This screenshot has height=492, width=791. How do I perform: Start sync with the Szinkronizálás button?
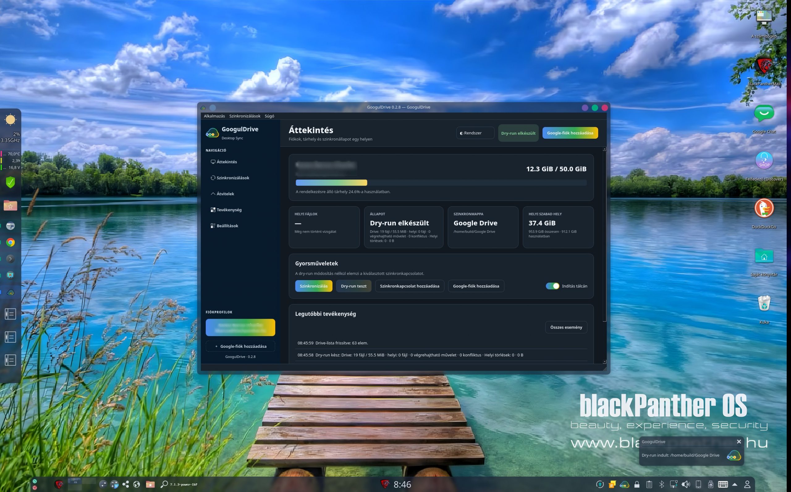click(314, 286)
